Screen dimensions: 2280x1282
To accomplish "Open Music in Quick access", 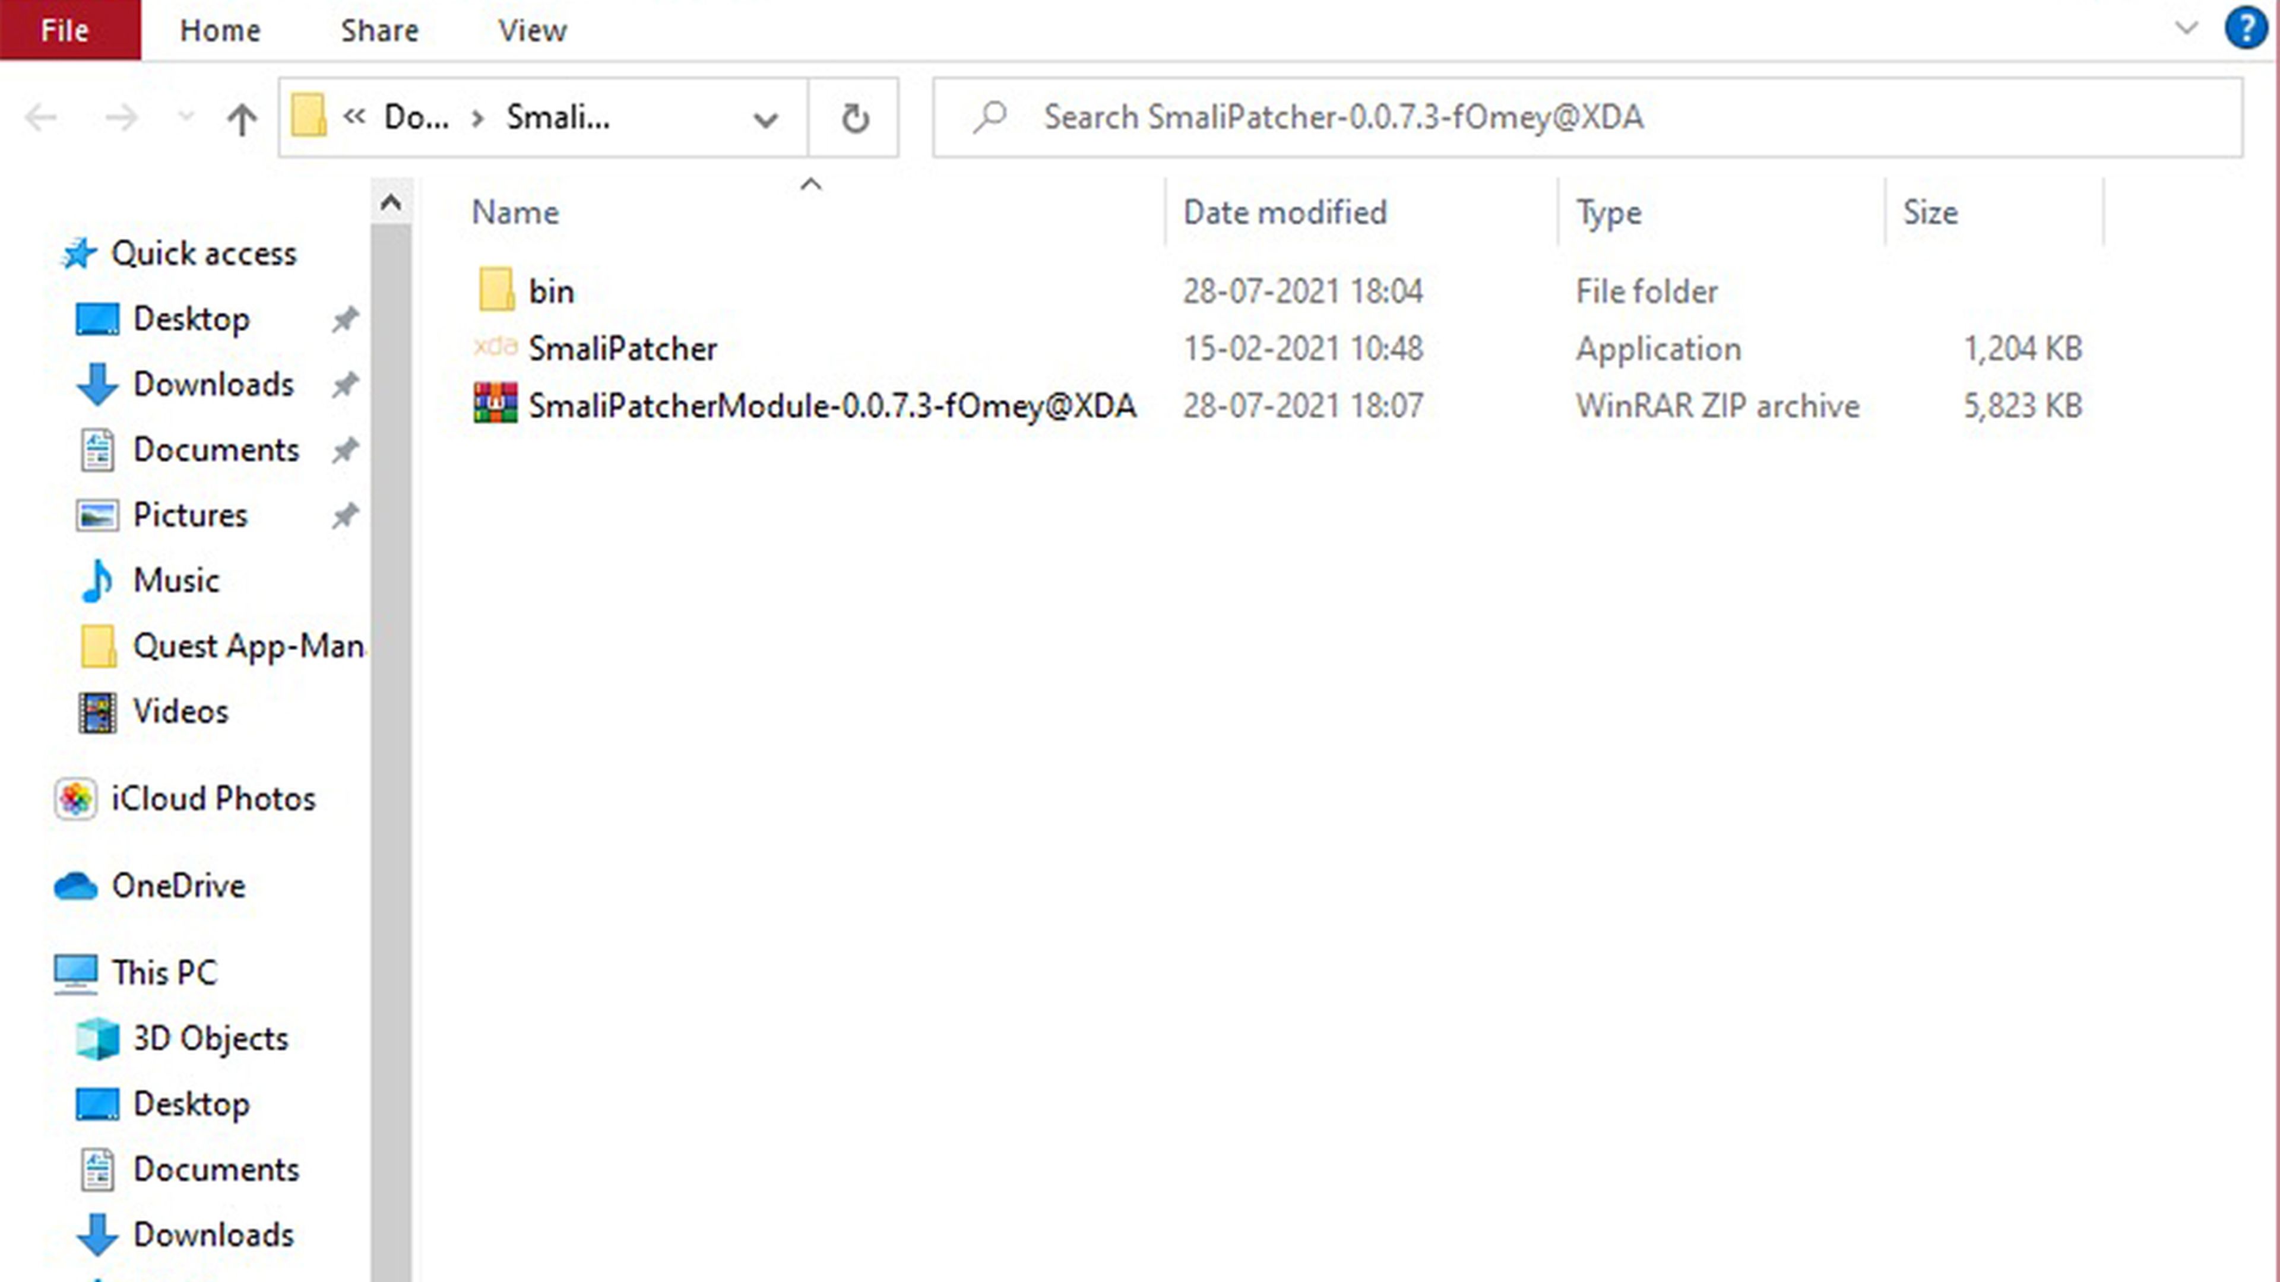I will (176, 581).
